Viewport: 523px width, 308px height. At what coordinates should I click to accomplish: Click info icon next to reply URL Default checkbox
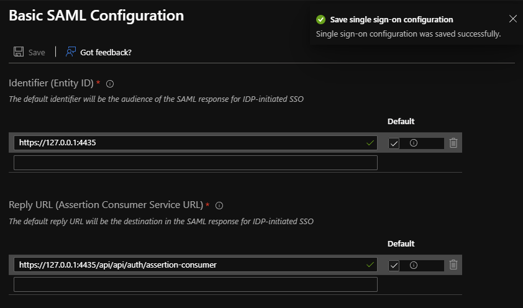tap(414, 265)
